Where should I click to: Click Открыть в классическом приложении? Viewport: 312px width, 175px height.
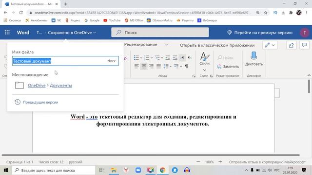click(217, 45)
